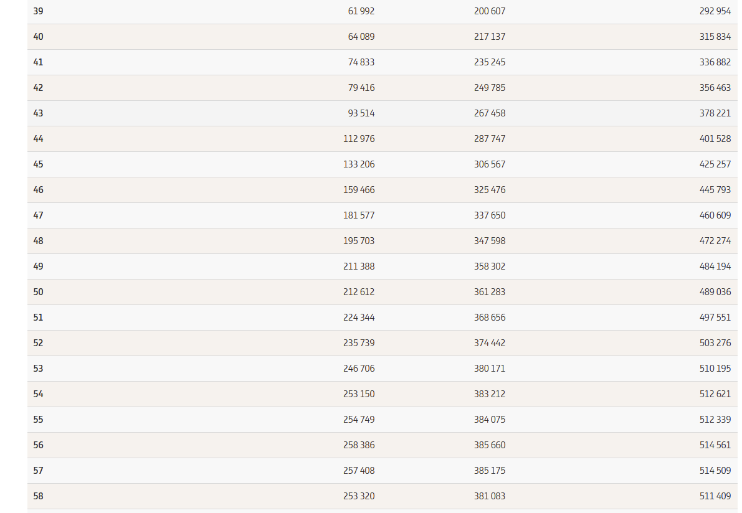The height and width of the screenshot is (513, 742).
Task: Click the 384 075 cell in row 55
Action: click(489, 420)
